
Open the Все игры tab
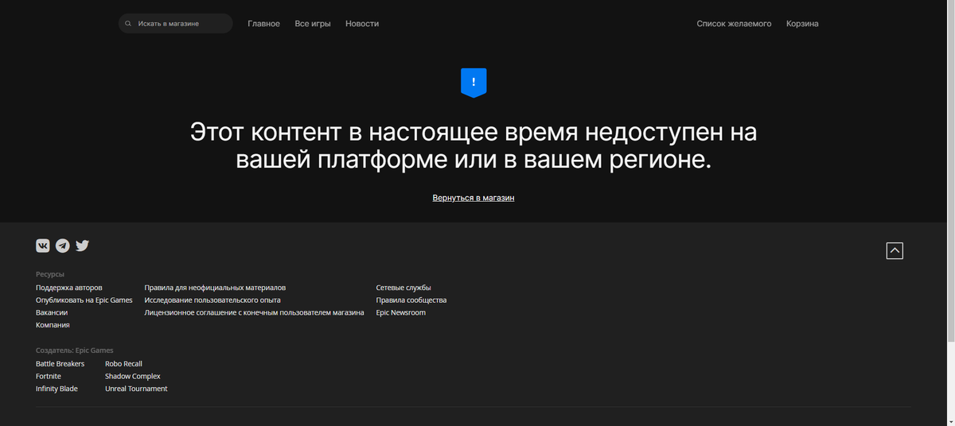click(x=313, y=24)
